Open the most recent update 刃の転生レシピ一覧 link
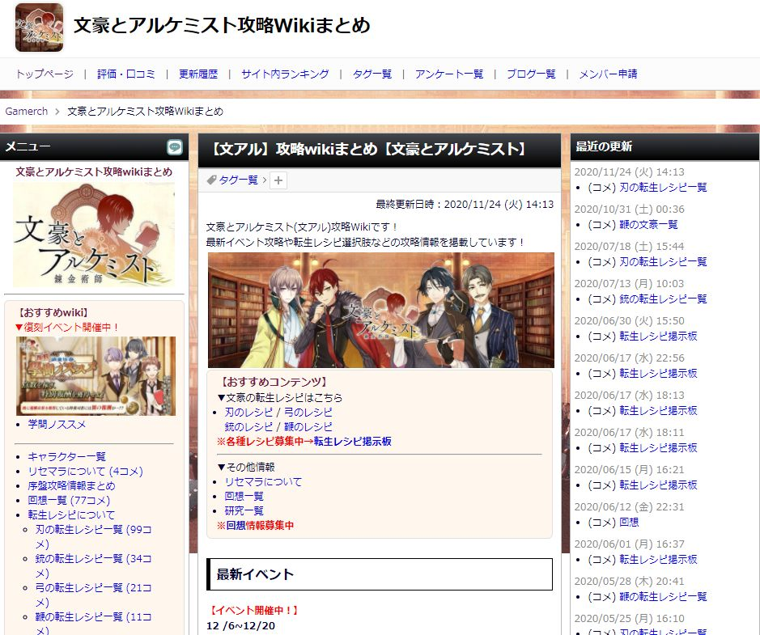760x635 pixels. click(663, 188)
